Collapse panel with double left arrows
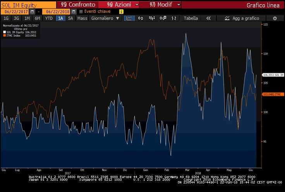 208,18
